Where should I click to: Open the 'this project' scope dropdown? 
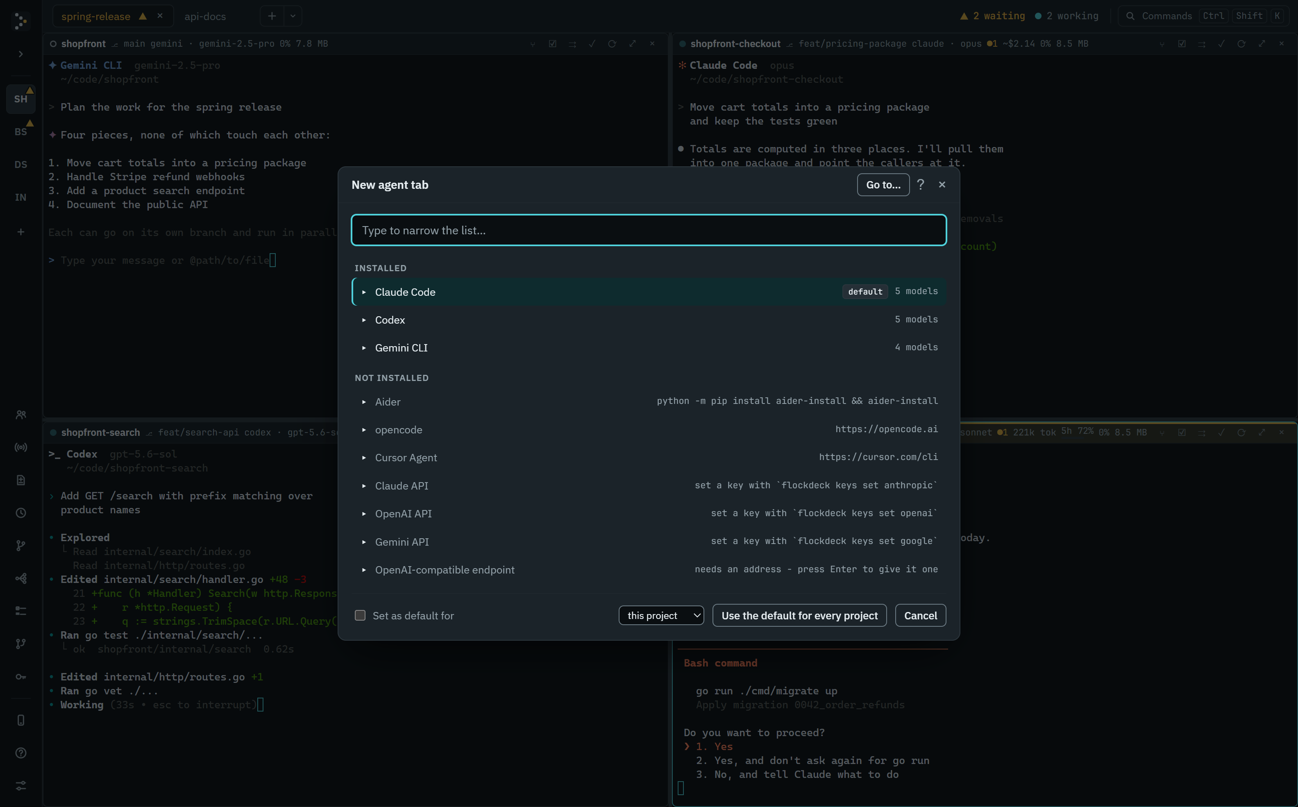[x=661, y=615]
